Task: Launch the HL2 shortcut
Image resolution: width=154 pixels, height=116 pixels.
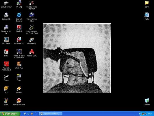Action: tap(6, 90)
